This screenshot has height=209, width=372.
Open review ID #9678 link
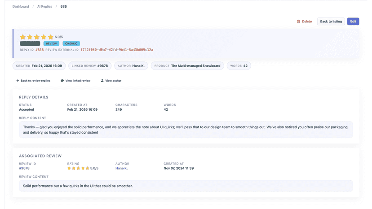click(24, 169)
